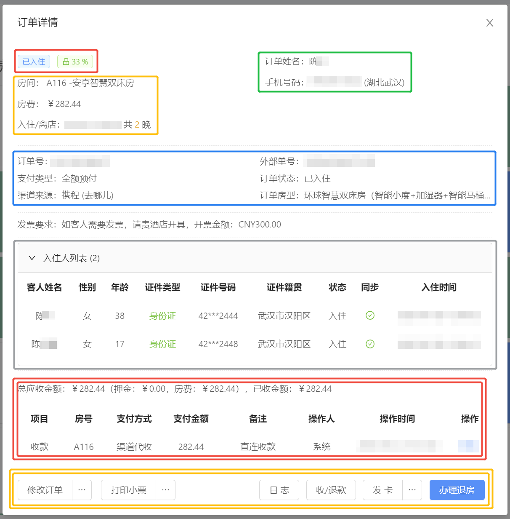This screenshot has width=510, height=519.
Task: Click the 入住时间 column header
Action: tap(439, 287)
